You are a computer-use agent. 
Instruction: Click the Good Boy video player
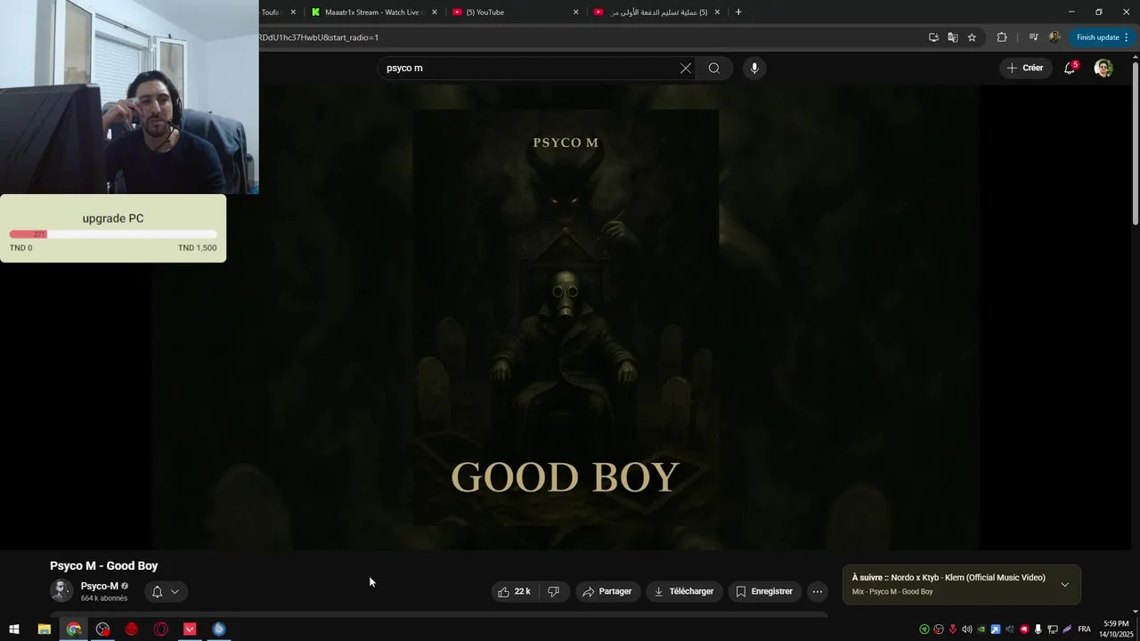click(566, 317)
